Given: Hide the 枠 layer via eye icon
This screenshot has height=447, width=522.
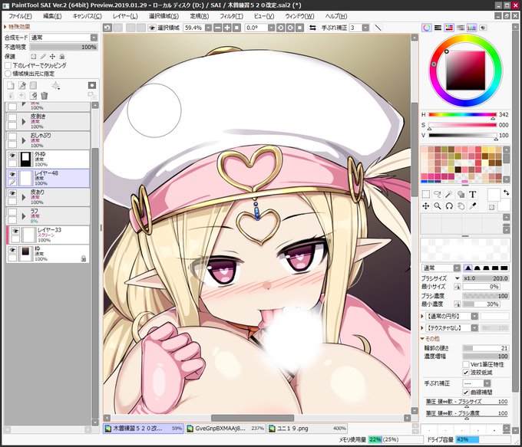Looking at the screenshot, I should [x=12, y=250].
